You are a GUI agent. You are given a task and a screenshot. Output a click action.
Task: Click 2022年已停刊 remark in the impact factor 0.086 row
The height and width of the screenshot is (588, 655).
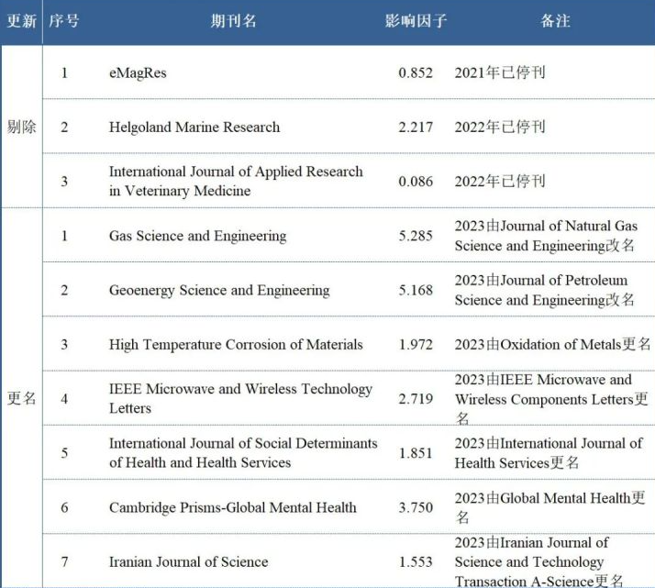(x=500, y=182)
